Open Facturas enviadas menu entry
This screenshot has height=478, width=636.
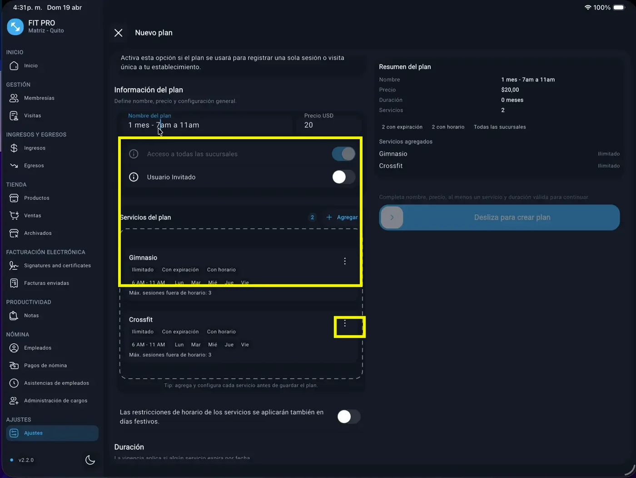(47, 283)
